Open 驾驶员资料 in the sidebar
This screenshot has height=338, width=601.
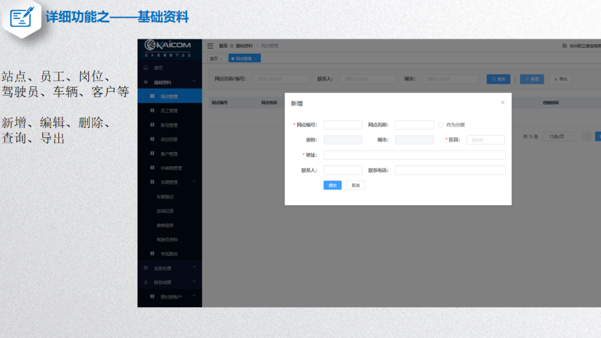click(167, 240)
